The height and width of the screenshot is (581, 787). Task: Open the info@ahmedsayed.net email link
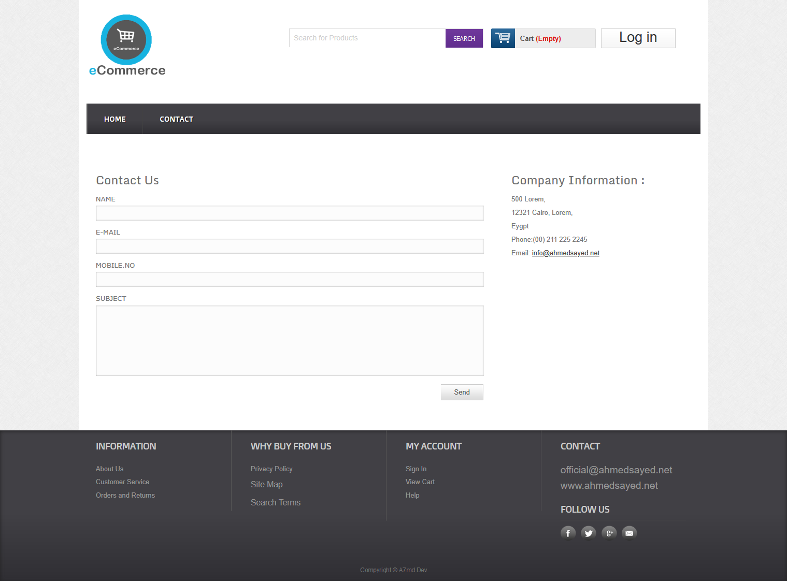pyautogui.click(x=566, y=253)
